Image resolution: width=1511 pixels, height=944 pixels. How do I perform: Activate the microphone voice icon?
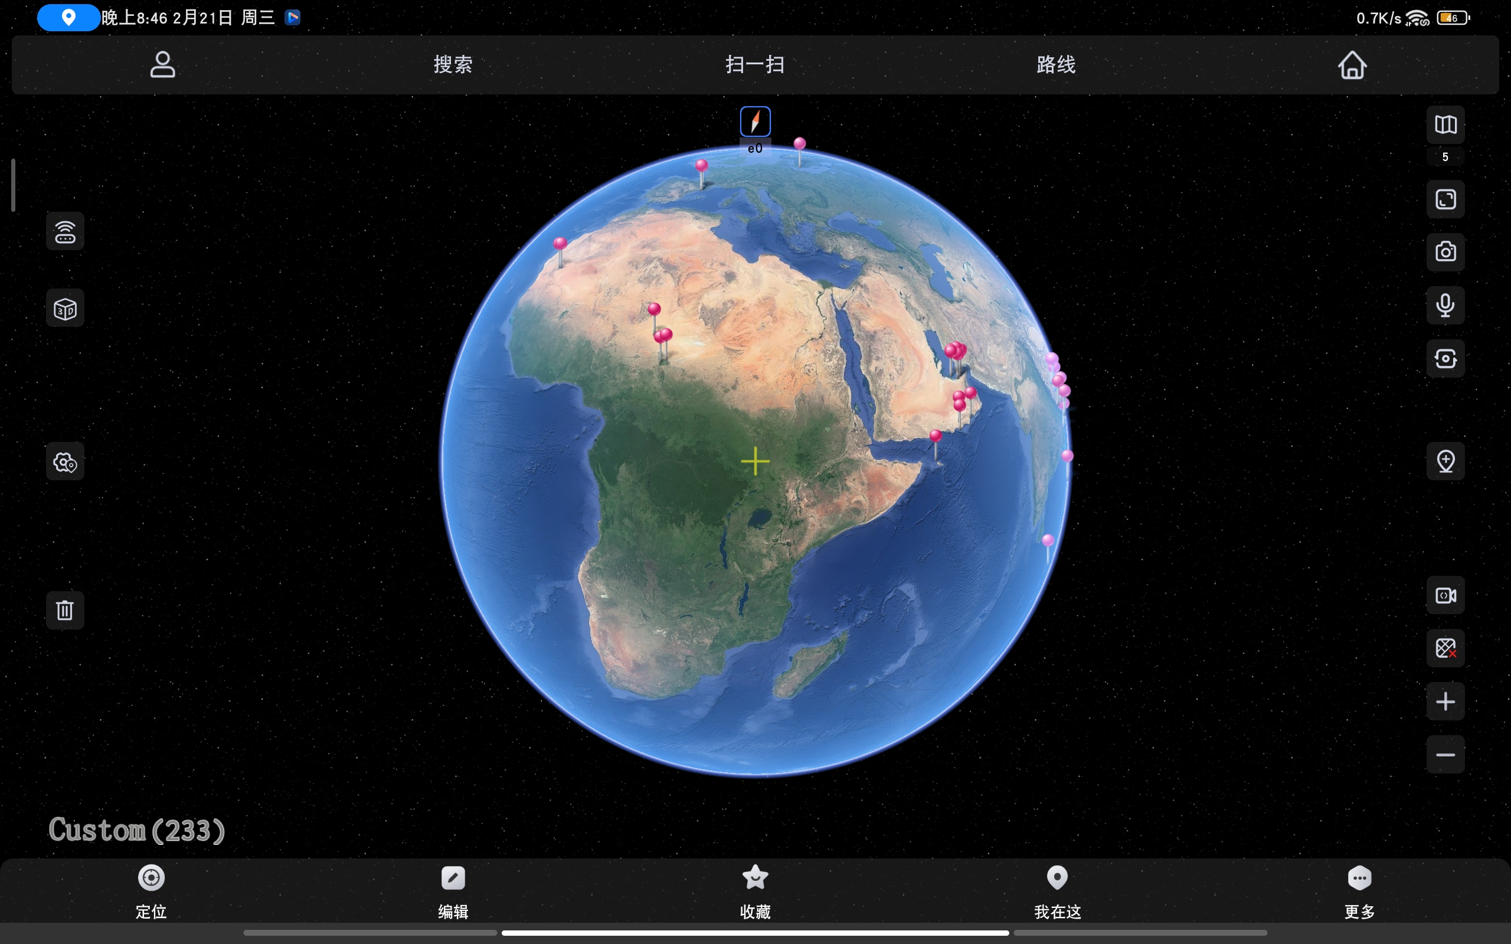tap(1445, 305)
